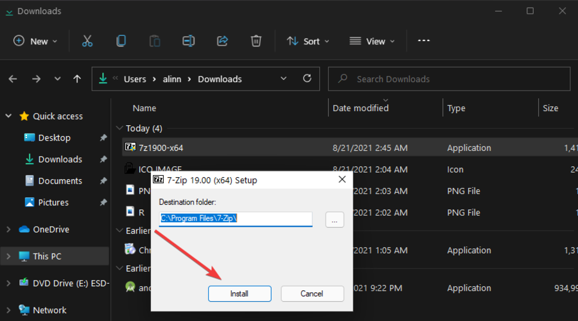
Task: Click the back navigation arrow
Action: click(13, 79)
